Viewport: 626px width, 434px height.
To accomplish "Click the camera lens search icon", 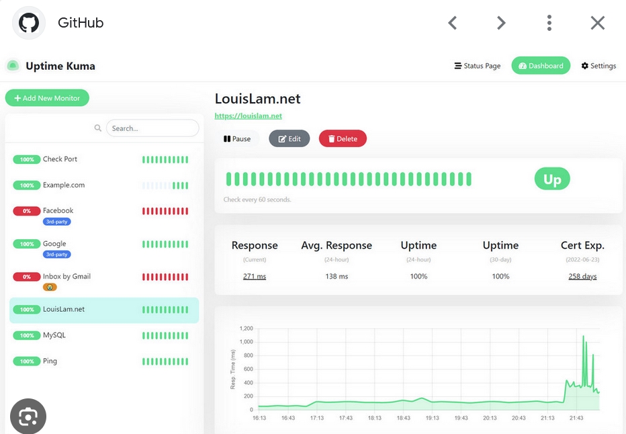I will coord(28,417).
